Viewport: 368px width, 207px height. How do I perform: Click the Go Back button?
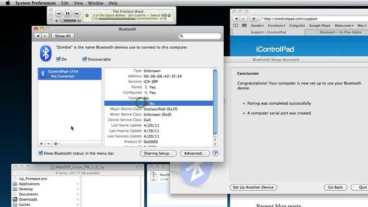[x=335, y=187]
